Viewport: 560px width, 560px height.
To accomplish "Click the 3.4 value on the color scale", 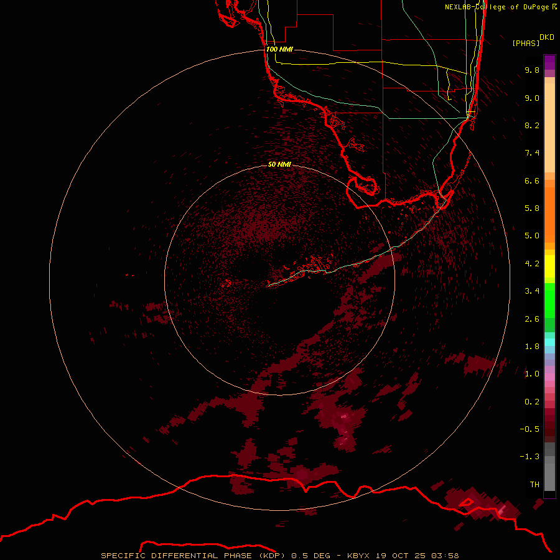I will tap(532, 291).
